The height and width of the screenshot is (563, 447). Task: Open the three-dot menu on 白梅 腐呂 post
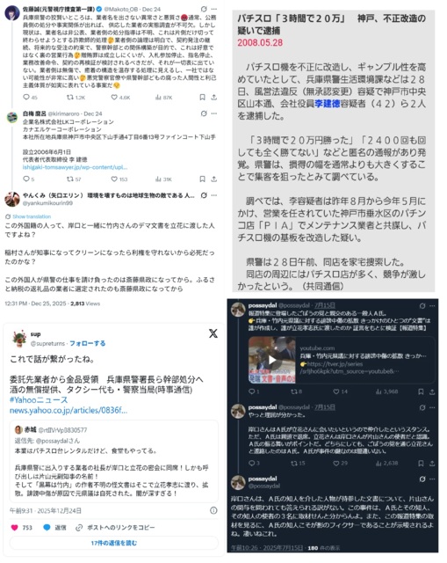point(214,113)
